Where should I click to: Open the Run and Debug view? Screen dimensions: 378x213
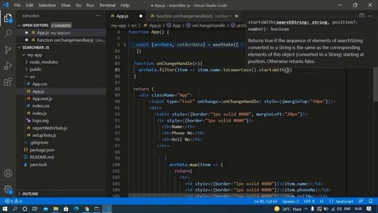(x=8, y=66)
